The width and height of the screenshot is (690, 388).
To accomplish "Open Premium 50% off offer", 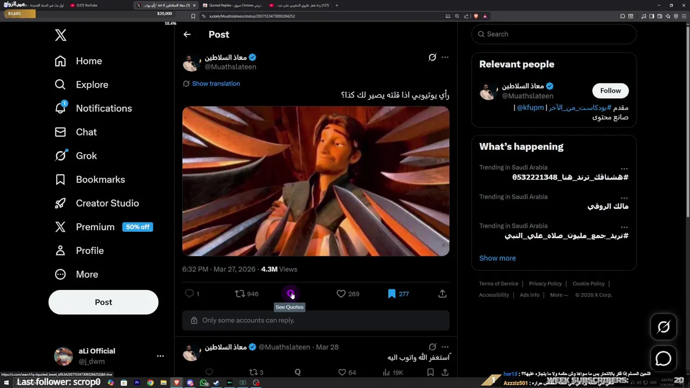I will (x=103, y=227).
